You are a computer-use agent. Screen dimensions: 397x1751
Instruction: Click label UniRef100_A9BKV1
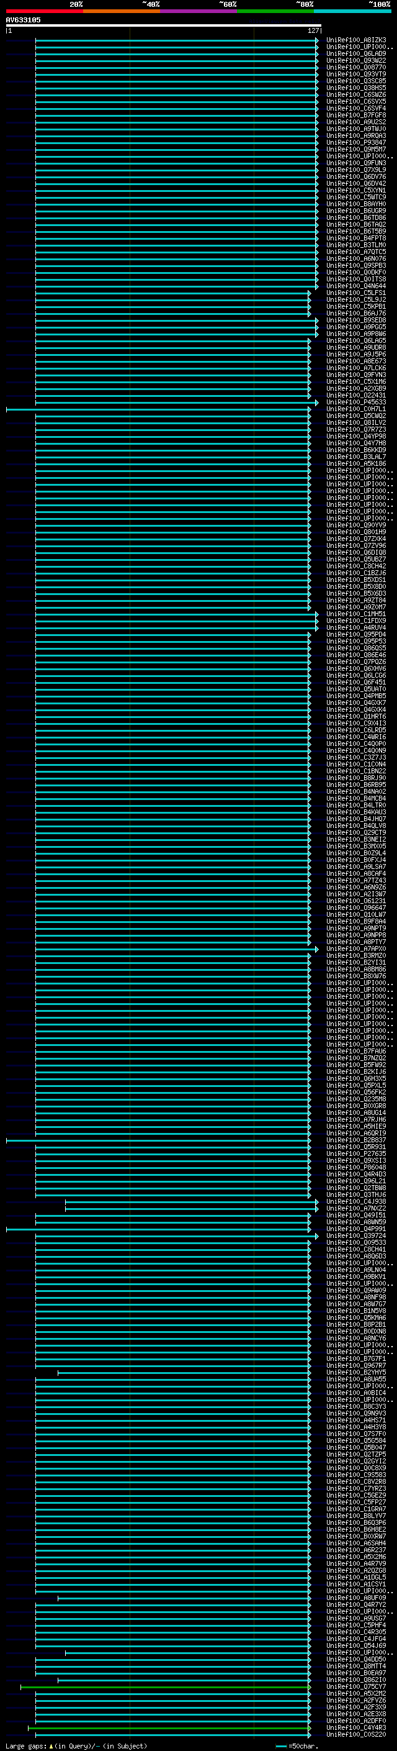click(x=355, y=1276)
